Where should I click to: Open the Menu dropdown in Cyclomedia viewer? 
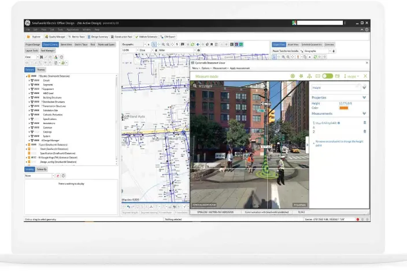tap(196, 69)
